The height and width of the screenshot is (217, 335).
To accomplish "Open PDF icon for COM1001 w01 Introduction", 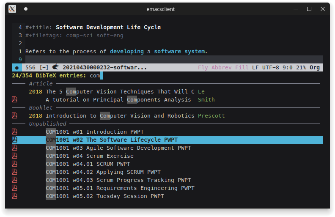I will click(14, 132).
